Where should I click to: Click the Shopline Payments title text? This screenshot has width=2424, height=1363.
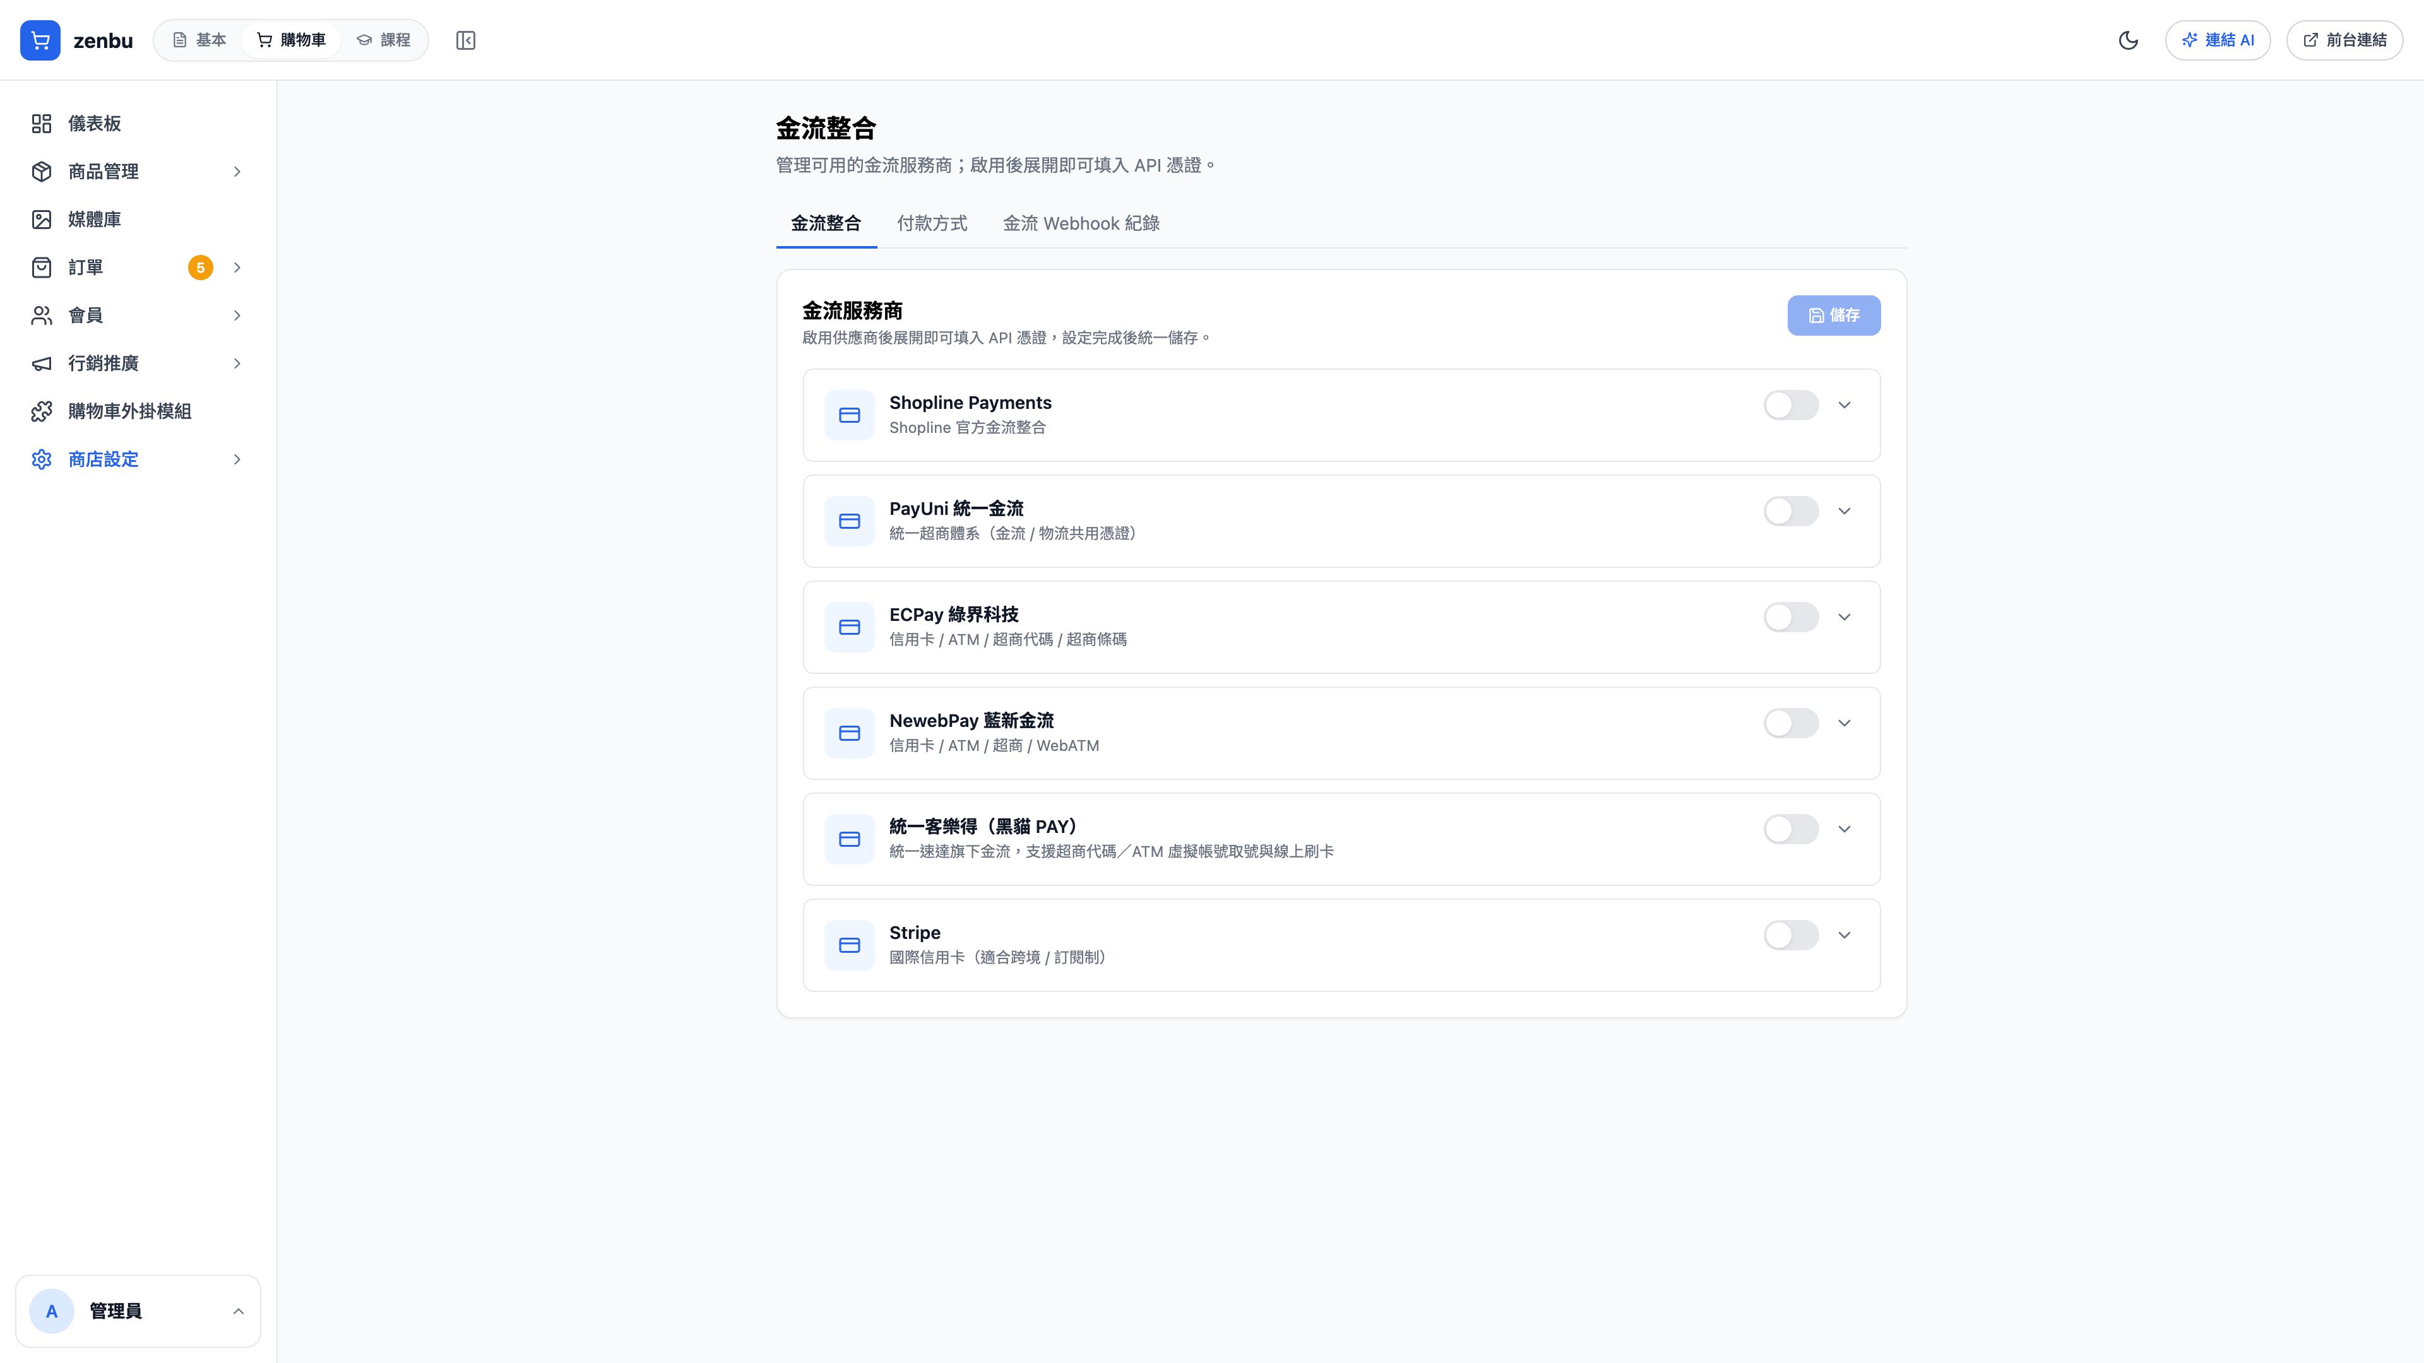(x=970, y=403)
